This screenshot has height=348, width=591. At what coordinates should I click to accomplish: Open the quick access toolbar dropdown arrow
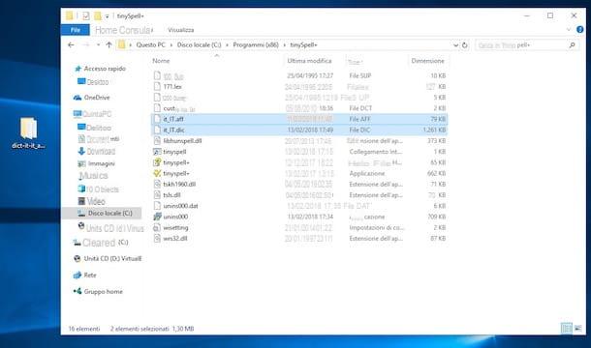tap(107, 16)
